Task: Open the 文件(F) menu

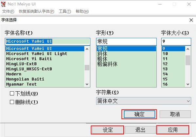Action: pos(8,11)
